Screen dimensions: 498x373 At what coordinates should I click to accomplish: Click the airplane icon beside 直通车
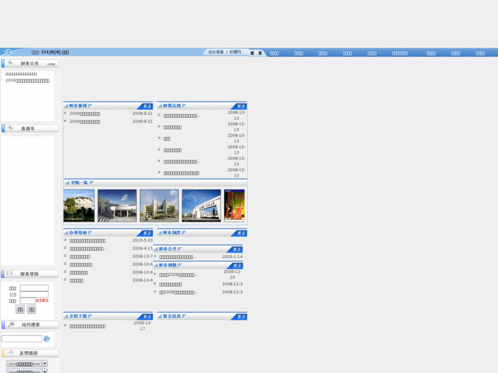(10, 128)
